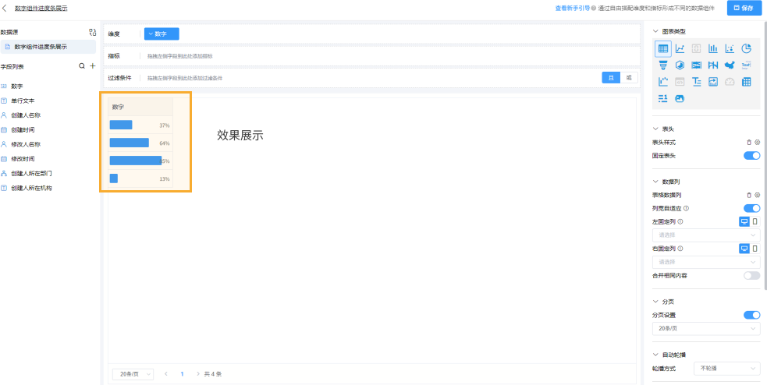Toggle the 列宽自适应 switch
The width and height of the screenshot is (767, 385).
(752, 208)
